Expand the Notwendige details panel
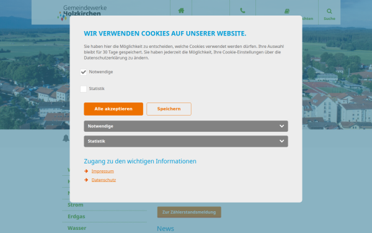Image resolution: width=372 pixels, height=233 pixels. tap(186, 126)
